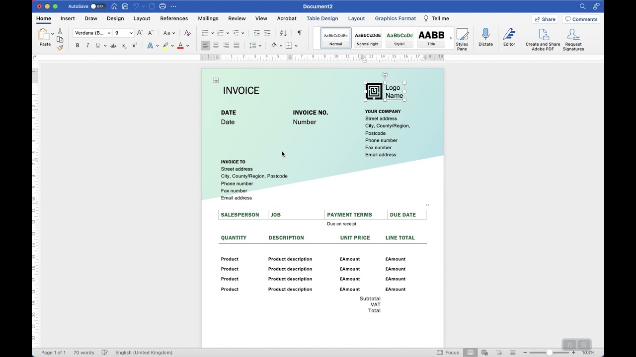Open the Change Case Aa dropdown
Image resolution: width=636 pixels, height=357 pixels.
[x=169, y=33]
